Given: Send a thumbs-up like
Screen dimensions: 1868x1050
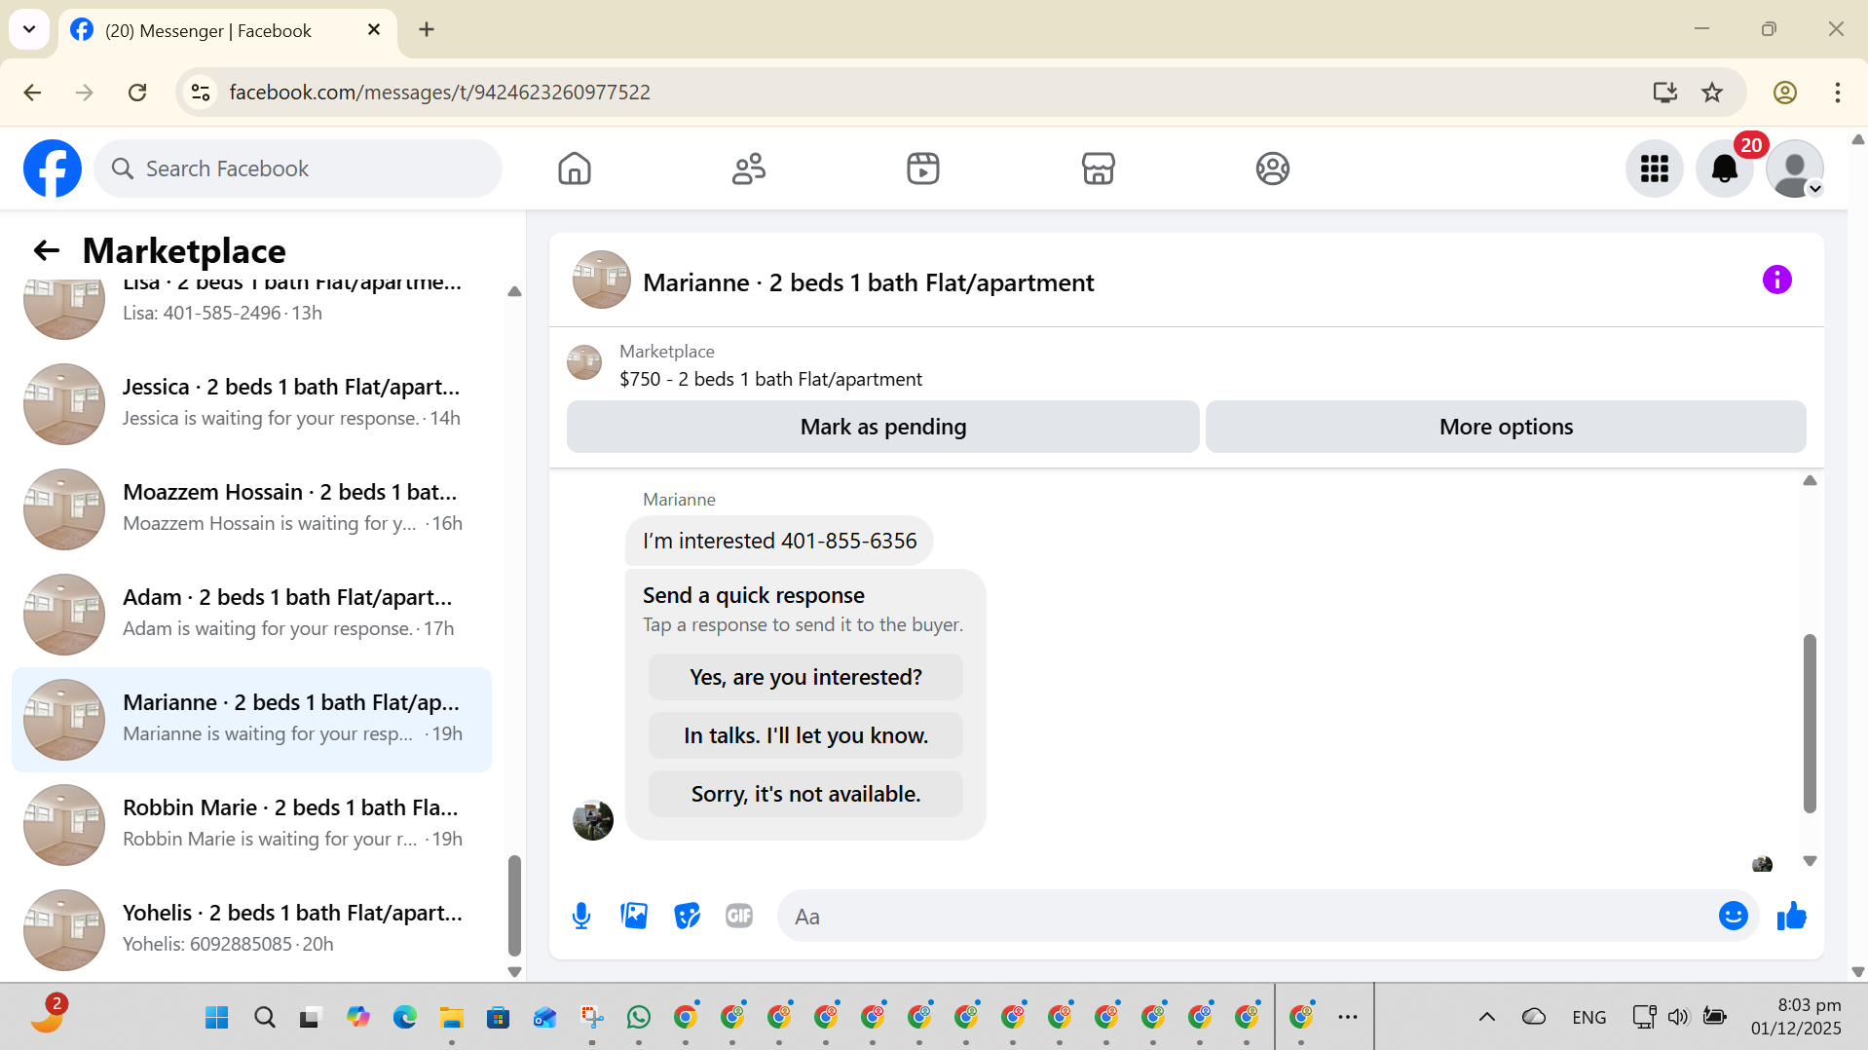Looking at the screenshot, I should click(1792, 916).
